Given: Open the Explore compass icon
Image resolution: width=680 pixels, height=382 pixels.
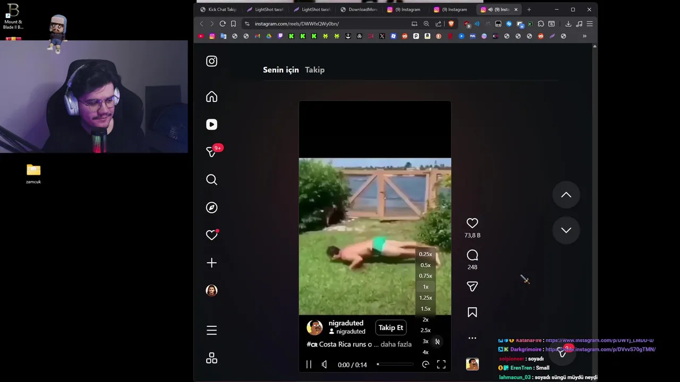Looking at the screenshot, I should [211, 207].
